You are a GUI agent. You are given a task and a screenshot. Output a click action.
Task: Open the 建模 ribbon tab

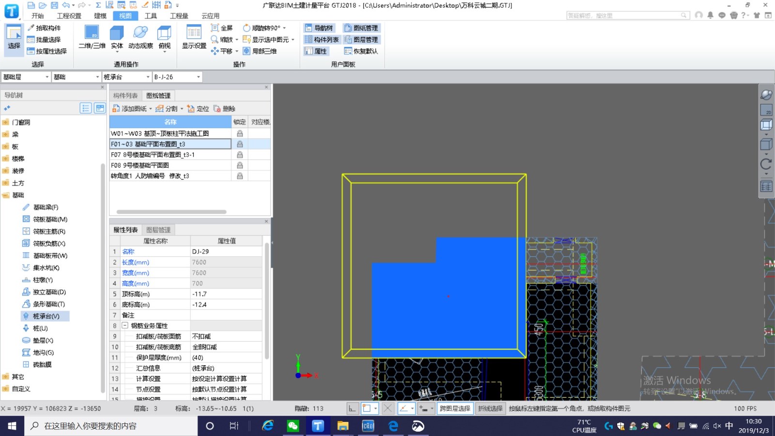pyautogui.click(x=100, y=16)
